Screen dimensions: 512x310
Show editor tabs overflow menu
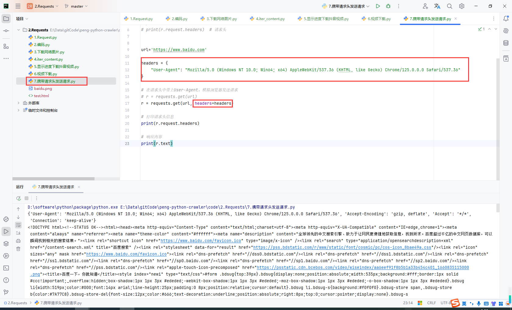(494, 19)
